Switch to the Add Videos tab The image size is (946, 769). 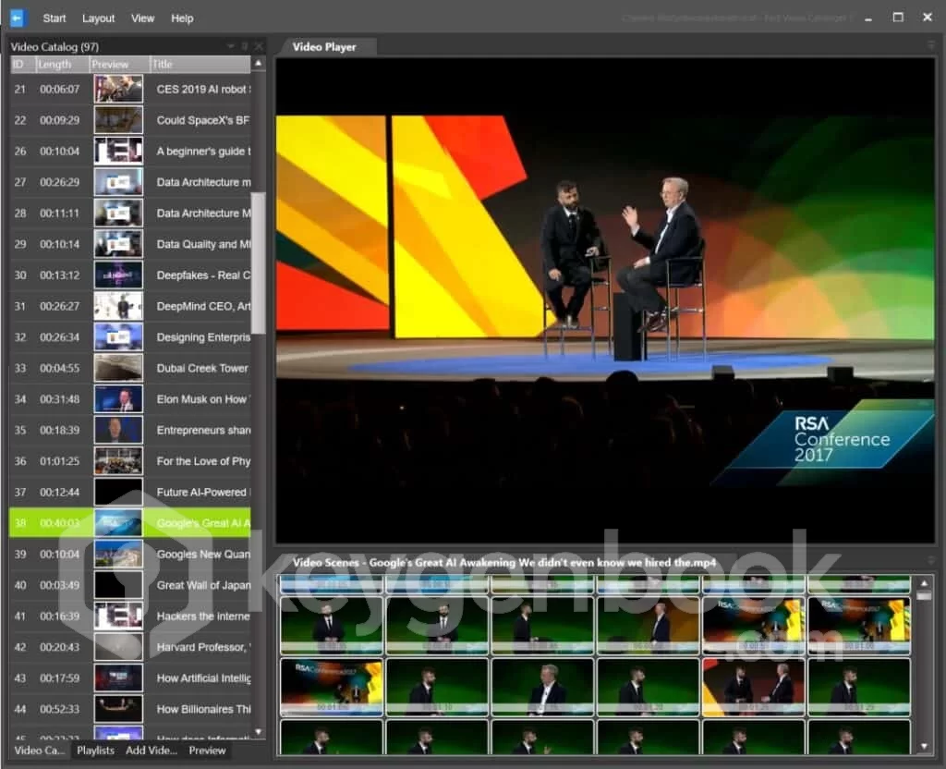point(152,751)
